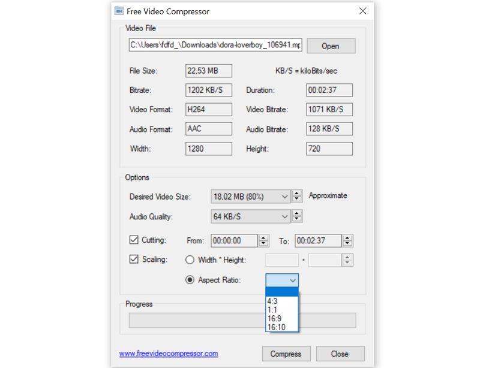The width and height of the screenshot is (480, 368).
Task: Open the Audio Quality dropdown
Action: tap(250, 216)
